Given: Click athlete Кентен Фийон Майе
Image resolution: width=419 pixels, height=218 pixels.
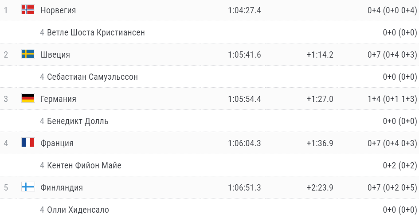Looking at the screenshot, I should tap(84, 165).
